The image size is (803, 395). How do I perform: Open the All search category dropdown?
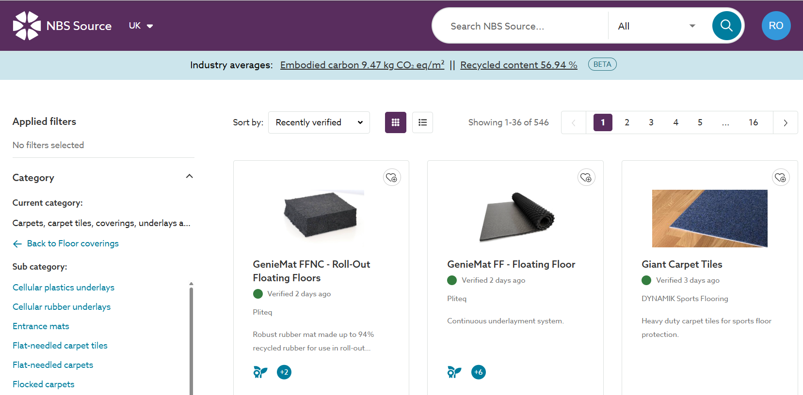pos(657,26)
